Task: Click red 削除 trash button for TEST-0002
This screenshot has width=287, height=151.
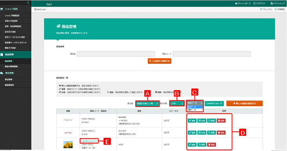Action: [x=212, y=145]
